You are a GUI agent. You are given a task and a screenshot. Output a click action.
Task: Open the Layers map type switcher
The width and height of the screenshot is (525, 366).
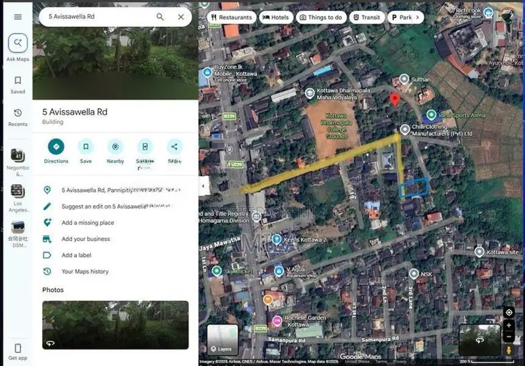[x=223, y=340]
